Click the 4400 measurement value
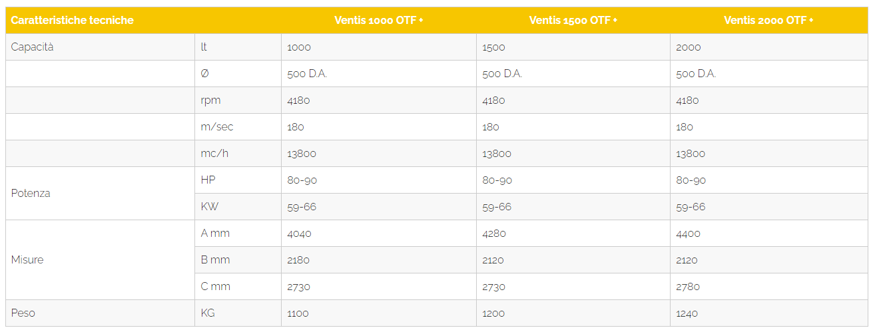The width and height of the screenshot is (873, 332). pyautogui.click(x=688, y=234)
